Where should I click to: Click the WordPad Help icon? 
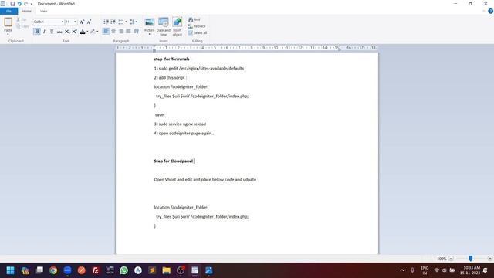click(x=491, y=11)
